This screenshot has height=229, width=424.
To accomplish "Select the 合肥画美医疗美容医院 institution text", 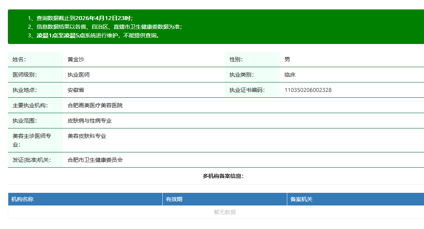I will pyautogui.click(x=95, y=105).
